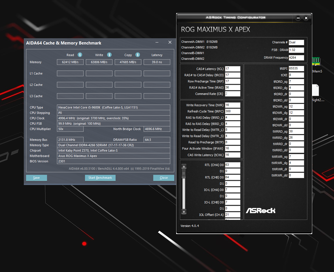Close the ASRock Timing Configurator
The width and height of the screenshot is (334, 272).
coord(306,18)
